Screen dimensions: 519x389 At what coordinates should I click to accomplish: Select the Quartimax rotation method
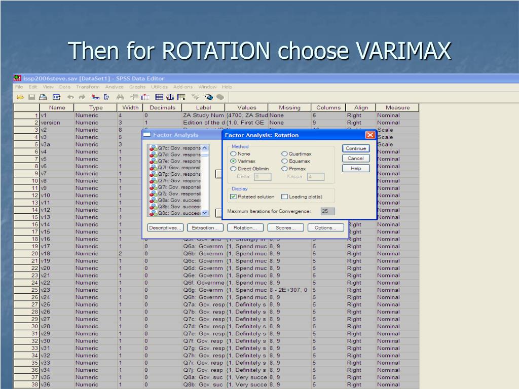(x=284, y=154)
